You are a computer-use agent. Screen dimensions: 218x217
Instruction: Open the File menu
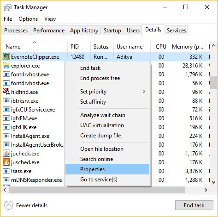click(x=8, y=19)
